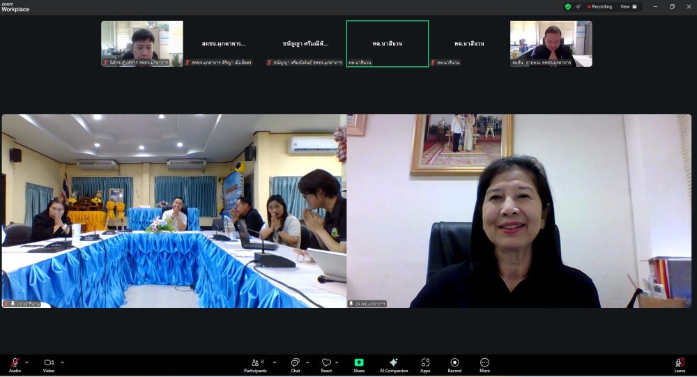Image resolution: width=697 pixels, height=377 pixels.
Task: Open the Chat panel
Action: [295, 364]
